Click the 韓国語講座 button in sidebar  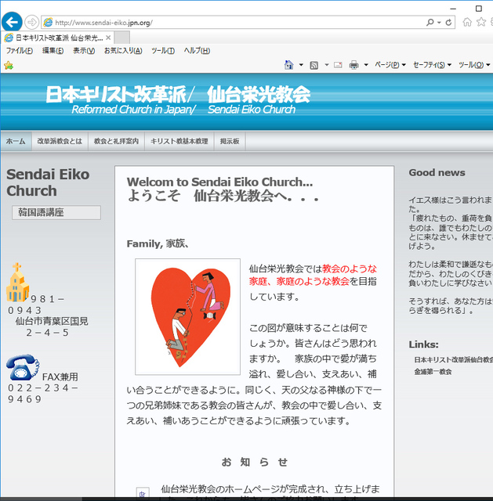tap(56, 212)
